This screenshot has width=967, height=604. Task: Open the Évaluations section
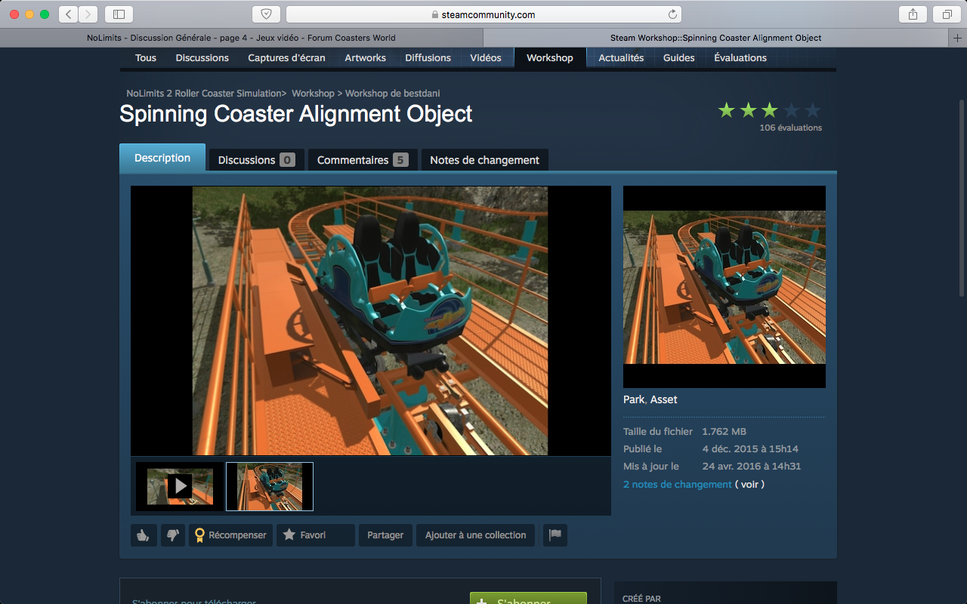coord(740,58)
